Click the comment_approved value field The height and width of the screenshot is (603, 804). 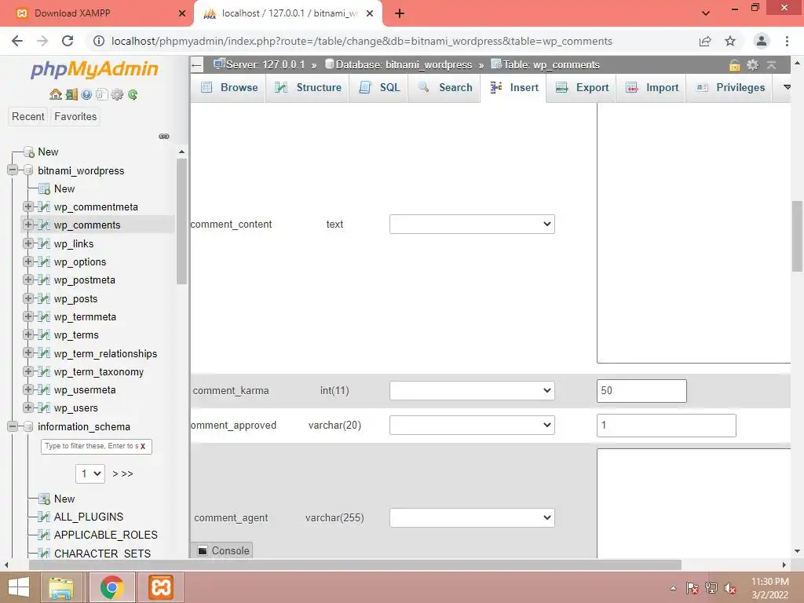pyautogui.click(x=666, y=425)
